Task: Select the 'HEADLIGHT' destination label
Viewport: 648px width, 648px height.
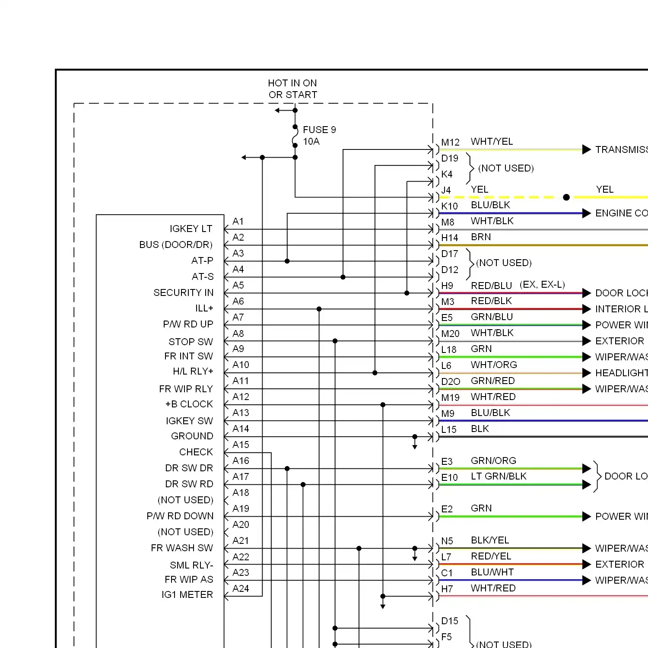Action: [x=621, y=373]
